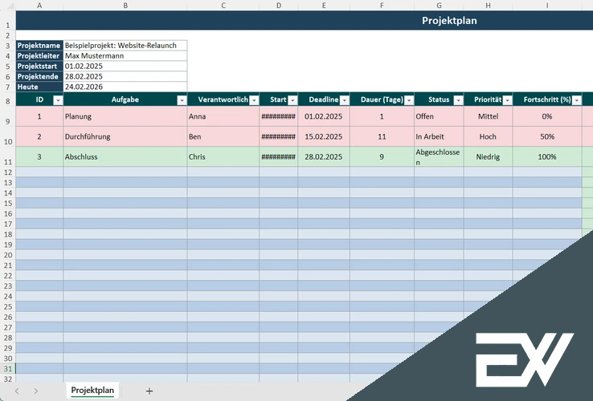
Task: Select row 31 header
Action: click(x=8, y=369)
